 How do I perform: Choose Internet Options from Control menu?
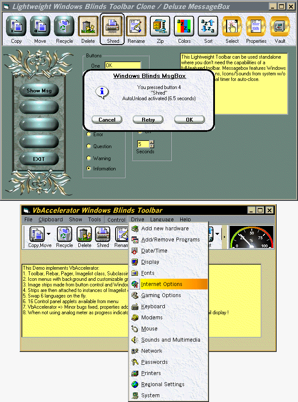(x=162, y=284)
